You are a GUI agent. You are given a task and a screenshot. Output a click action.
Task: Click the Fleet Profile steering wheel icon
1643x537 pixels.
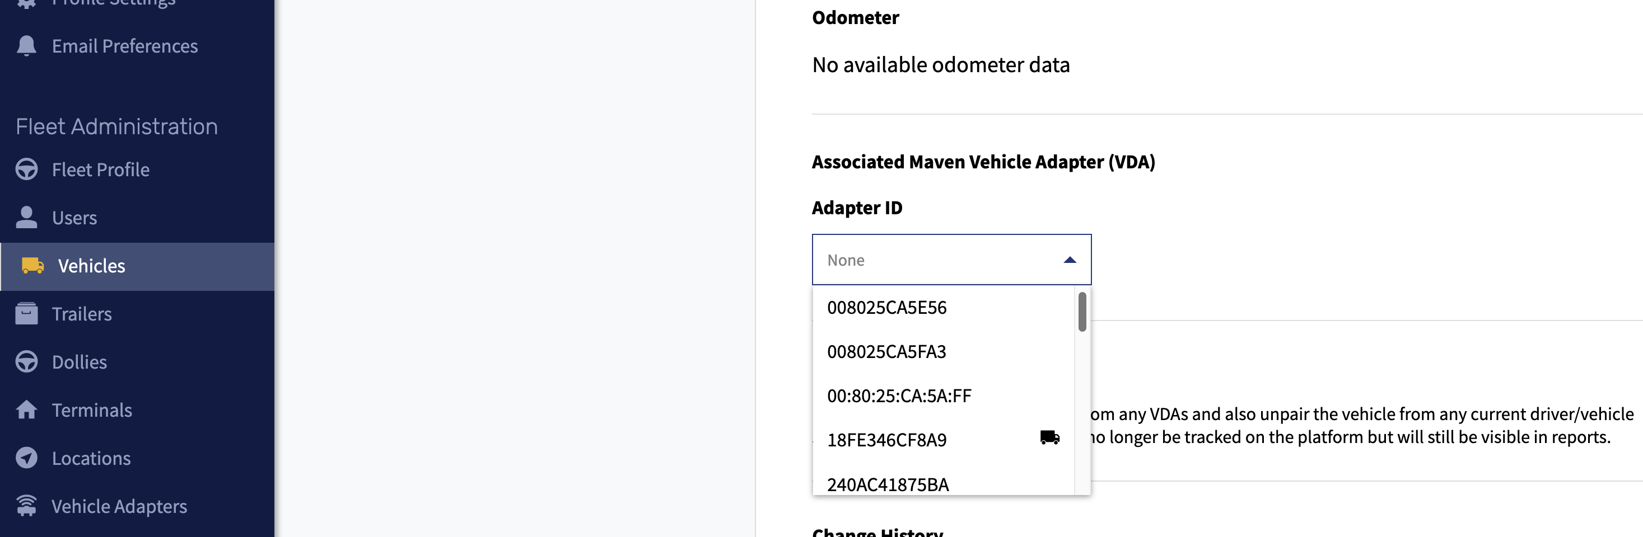(26, 169)
